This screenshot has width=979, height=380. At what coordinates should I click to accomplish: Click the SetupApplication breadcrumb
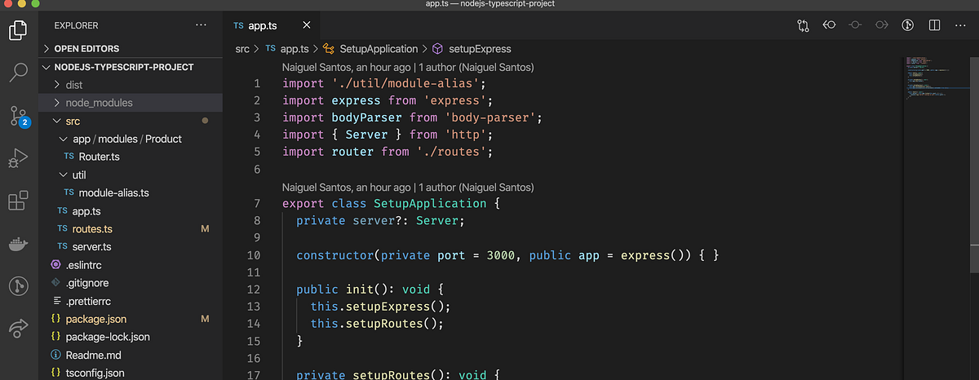coord(378,49)
